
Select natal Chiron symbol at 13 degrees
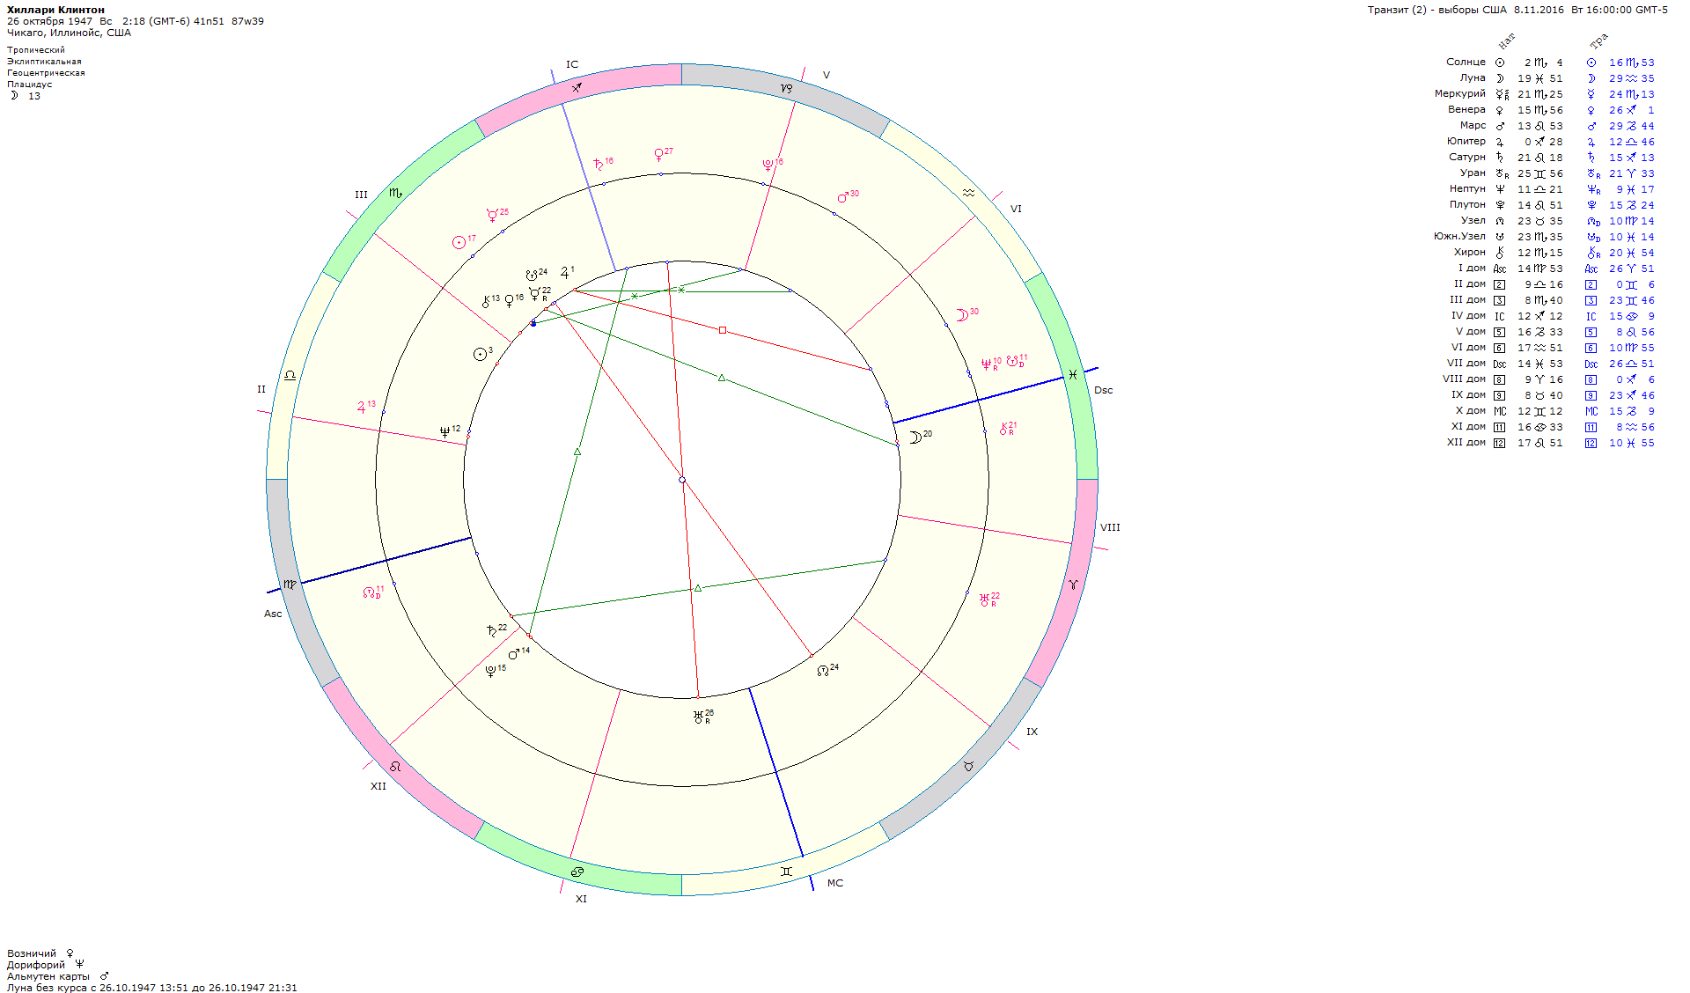[486, 302]
